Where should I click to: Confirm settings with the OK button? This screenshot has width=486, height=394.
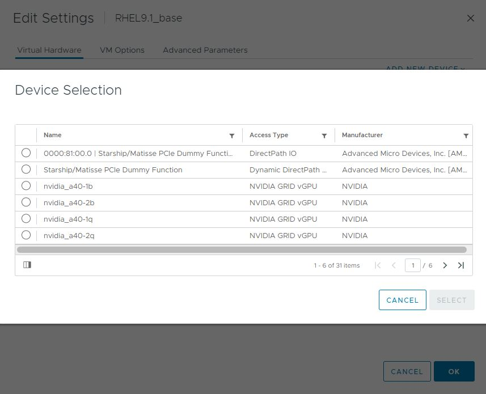454,371
